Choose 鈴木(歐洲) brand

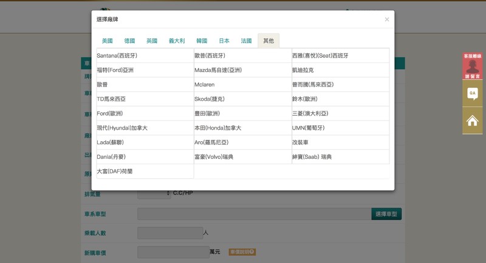pyautogui.click(x=340, y=99)
